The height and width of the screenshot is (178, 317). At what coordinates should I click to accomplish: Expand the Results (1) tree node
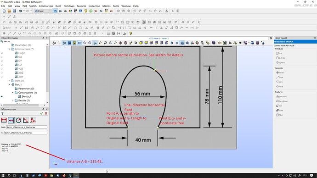(x=12, y=100)
